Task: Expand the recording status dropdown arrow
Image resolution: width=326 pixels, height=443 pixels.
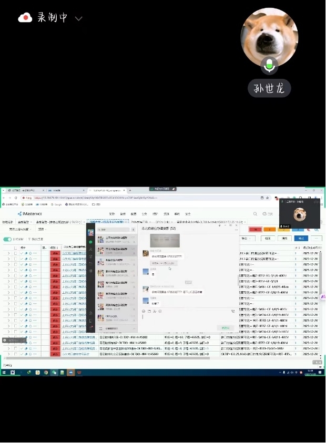Action: click(79, 18)
